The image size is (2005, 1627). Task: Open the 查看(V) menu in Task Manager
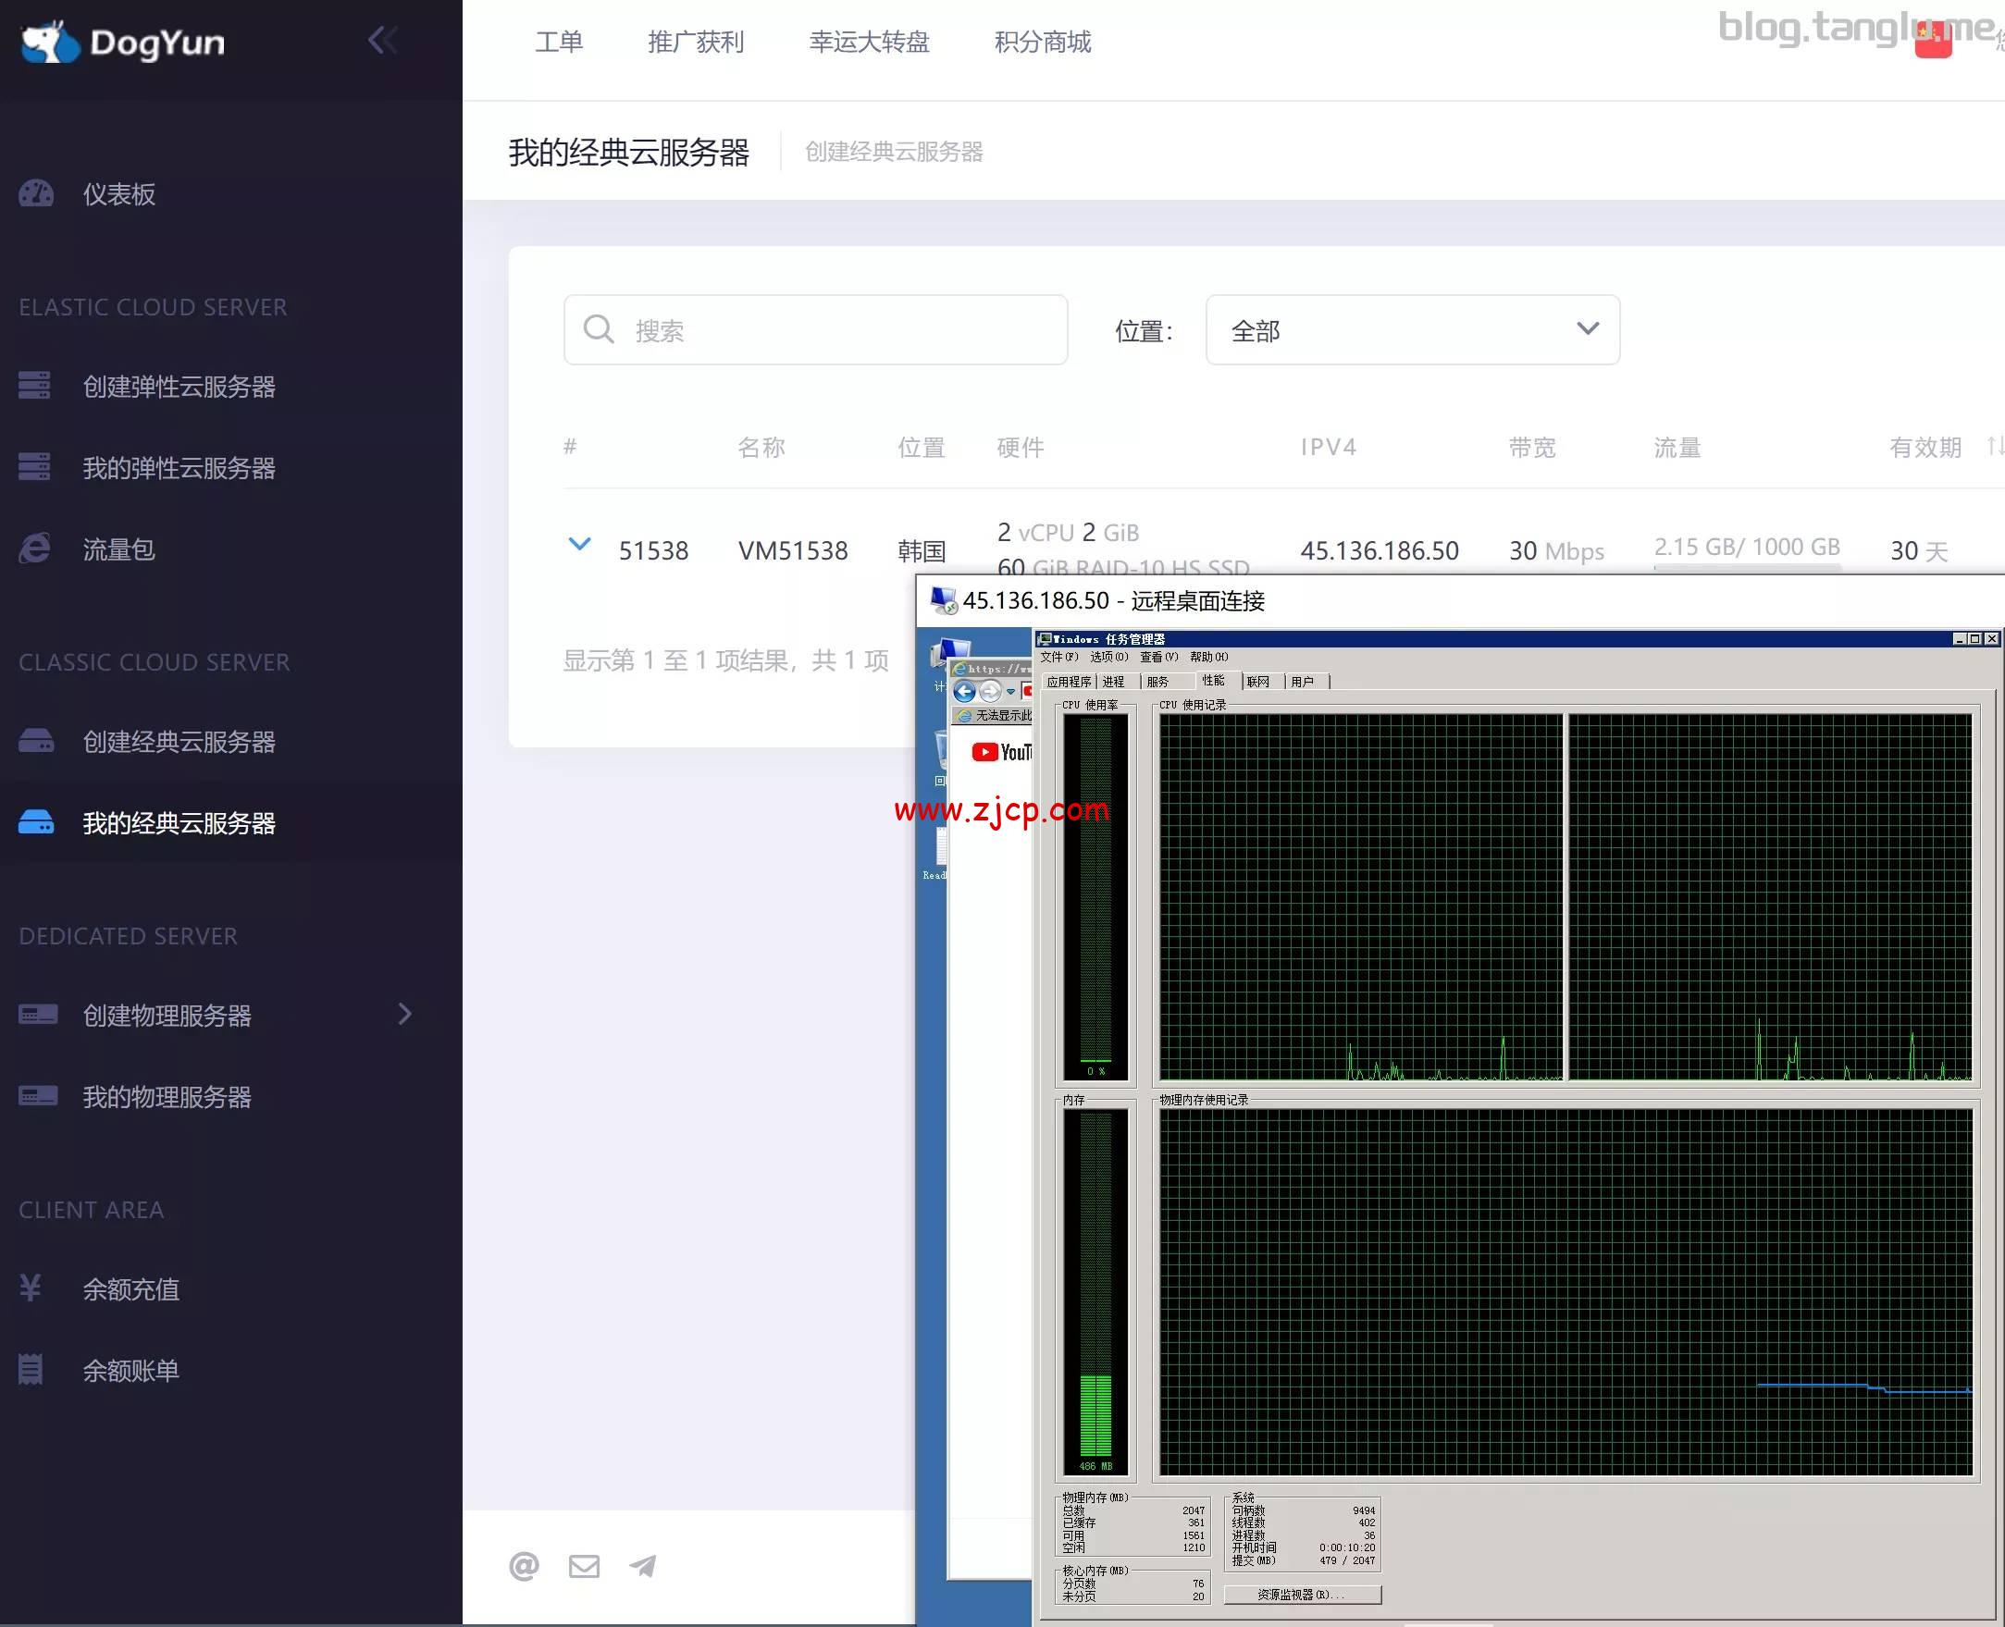(1158, 657)
